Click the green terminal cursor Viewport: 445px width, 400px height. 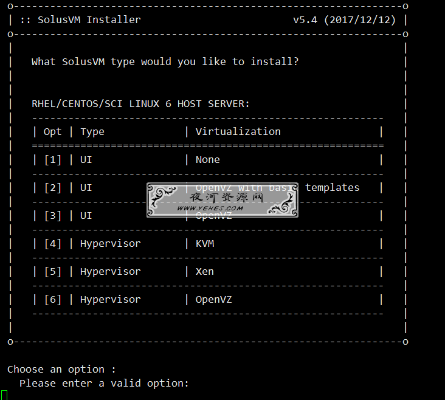(x=4, y=395)
